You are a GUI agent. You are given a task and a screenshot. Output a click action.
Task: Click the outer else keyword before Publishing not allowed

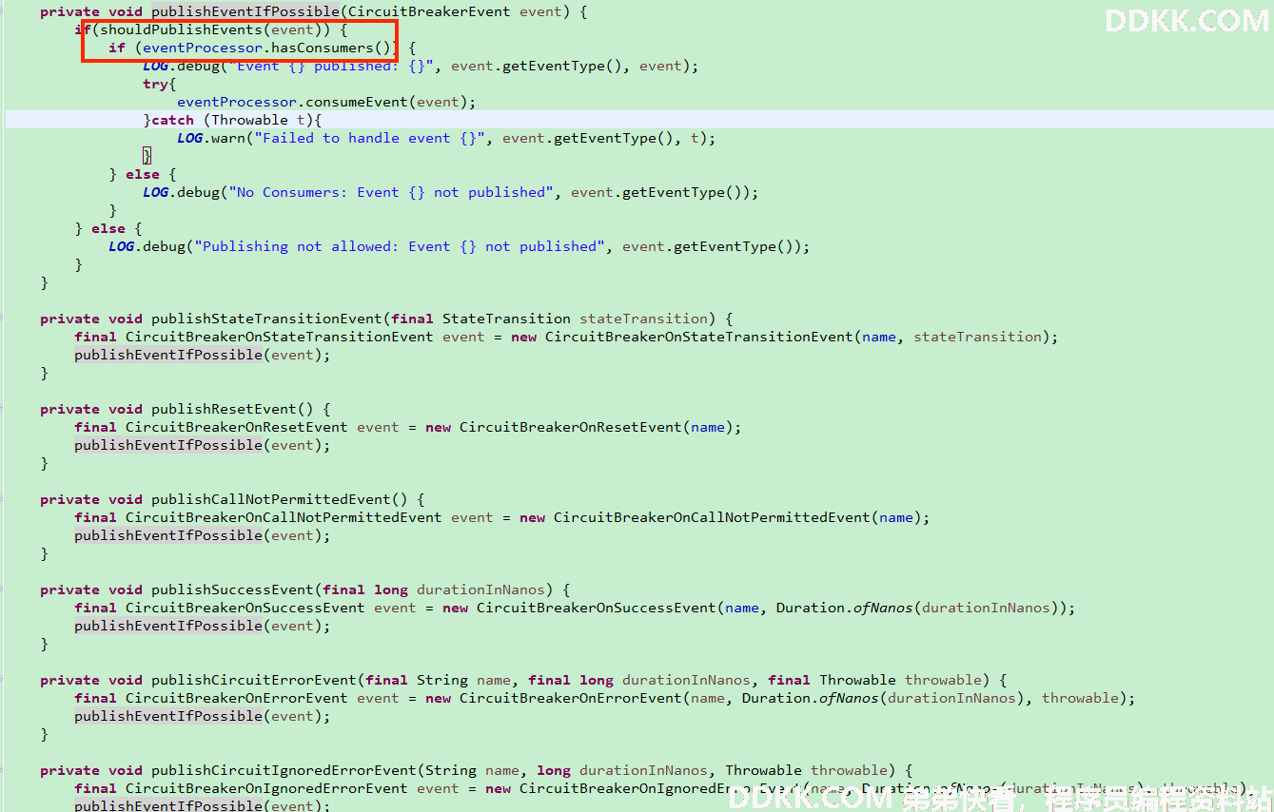click(x=108, y=228)
